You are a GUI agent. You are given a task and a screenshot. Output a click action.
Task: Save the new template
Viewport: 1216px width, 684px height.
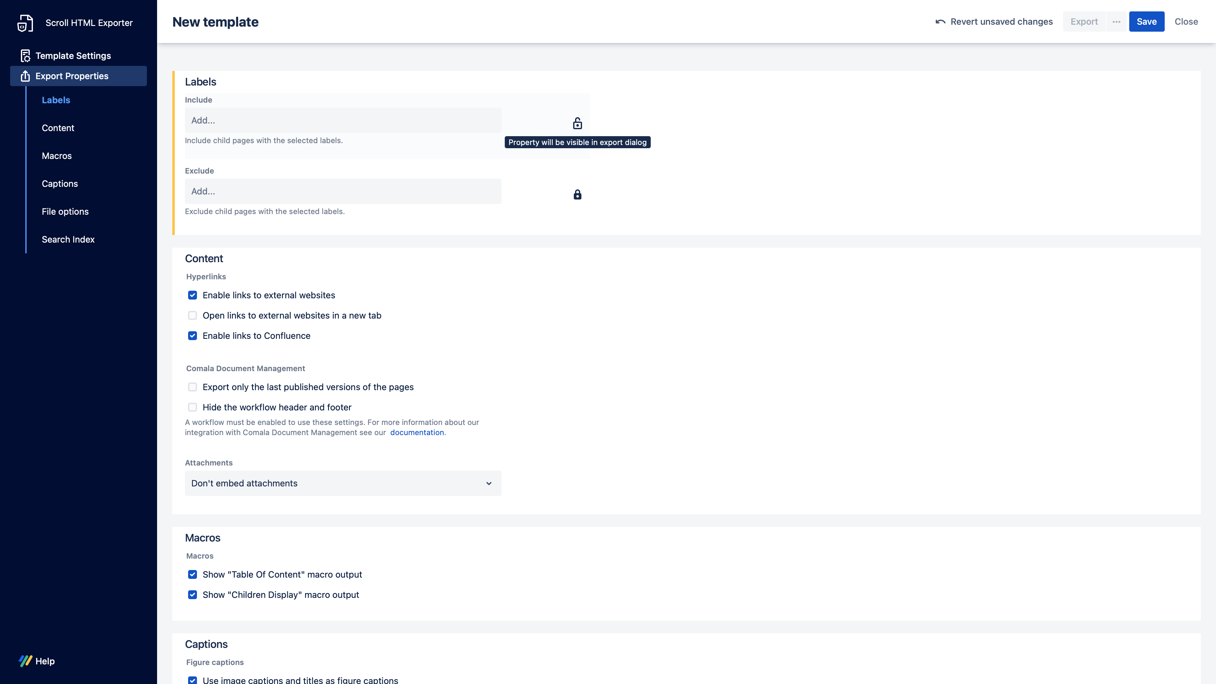click(1147, 21)
